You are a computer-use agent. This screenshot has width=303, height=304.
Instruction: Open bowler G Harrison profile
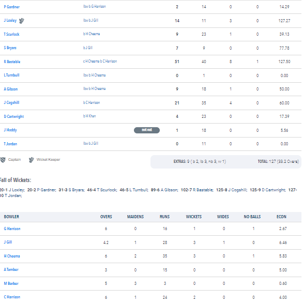tap(12, 229)
